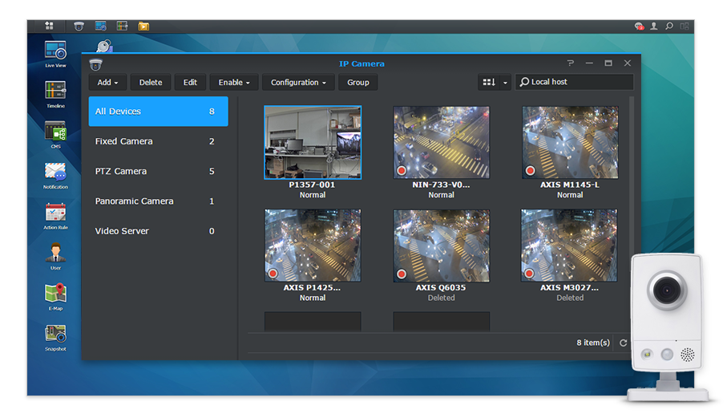The width and height of the screenshot is (727, 414).
Task: Click the Group button
Action: tap(358, 83)
